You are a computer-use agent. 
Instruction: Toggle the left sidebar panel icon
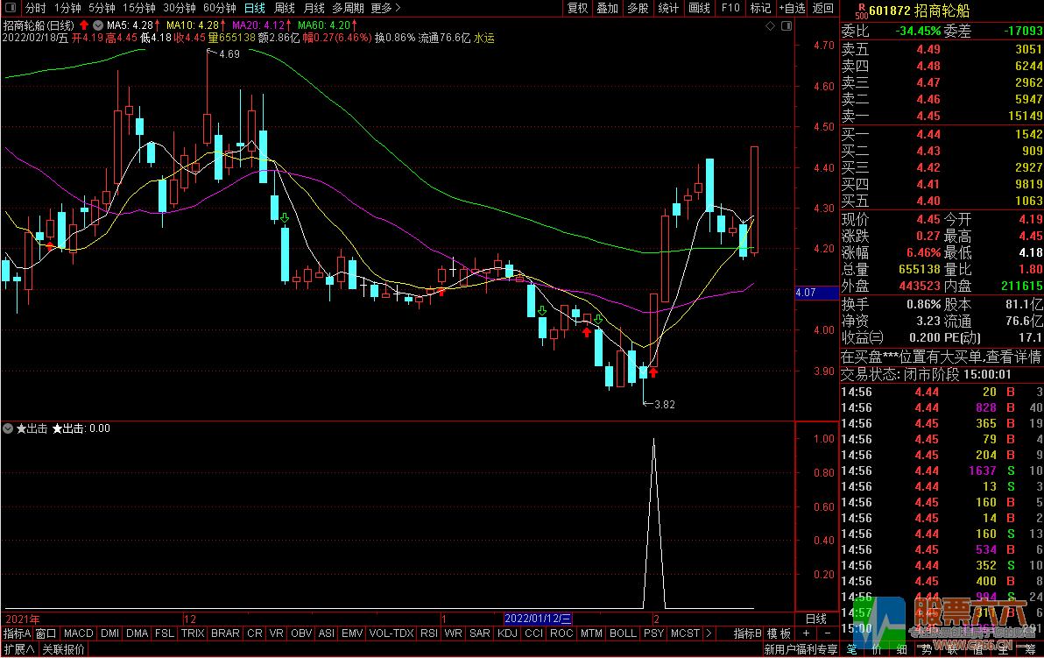pyautogui.click(x=11, y=8)
